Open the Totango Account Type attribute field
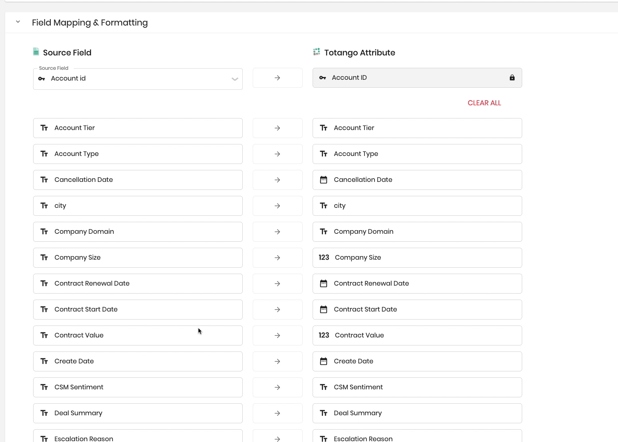This screenshot has width=618, height=442. [417, 154]
